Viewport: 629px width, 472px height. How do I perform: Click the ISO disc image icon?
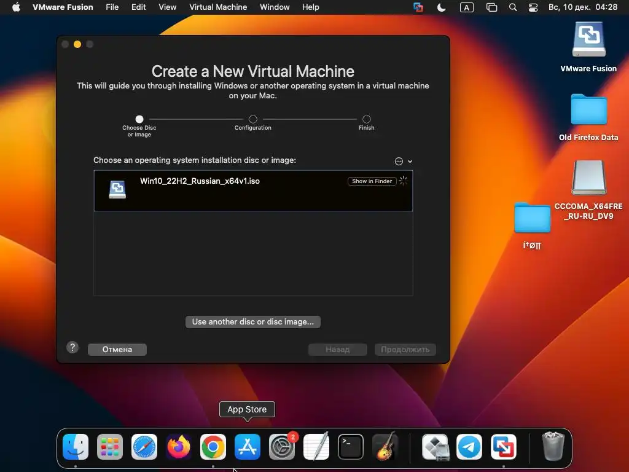(117, 189)
